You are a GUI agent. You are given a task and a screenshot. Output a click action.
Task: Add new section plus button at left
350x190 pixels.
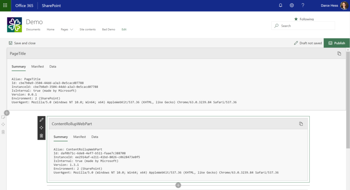[7, 113]
